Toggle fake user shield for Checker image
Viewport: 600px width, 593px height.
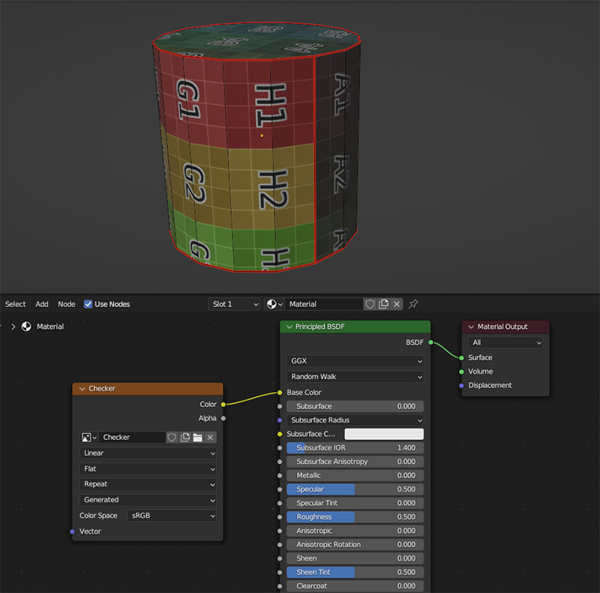pyautogui.click(x=172, y=437)
